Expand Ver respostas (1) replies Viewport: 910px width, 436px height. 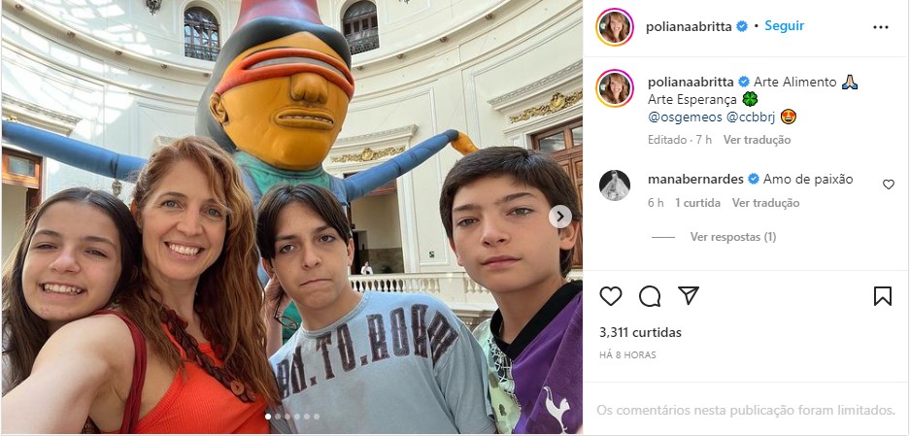(x=733, y=237)
